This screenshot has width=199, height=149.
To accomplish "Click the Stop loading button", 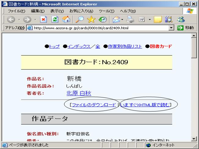I will click(44, 20).
